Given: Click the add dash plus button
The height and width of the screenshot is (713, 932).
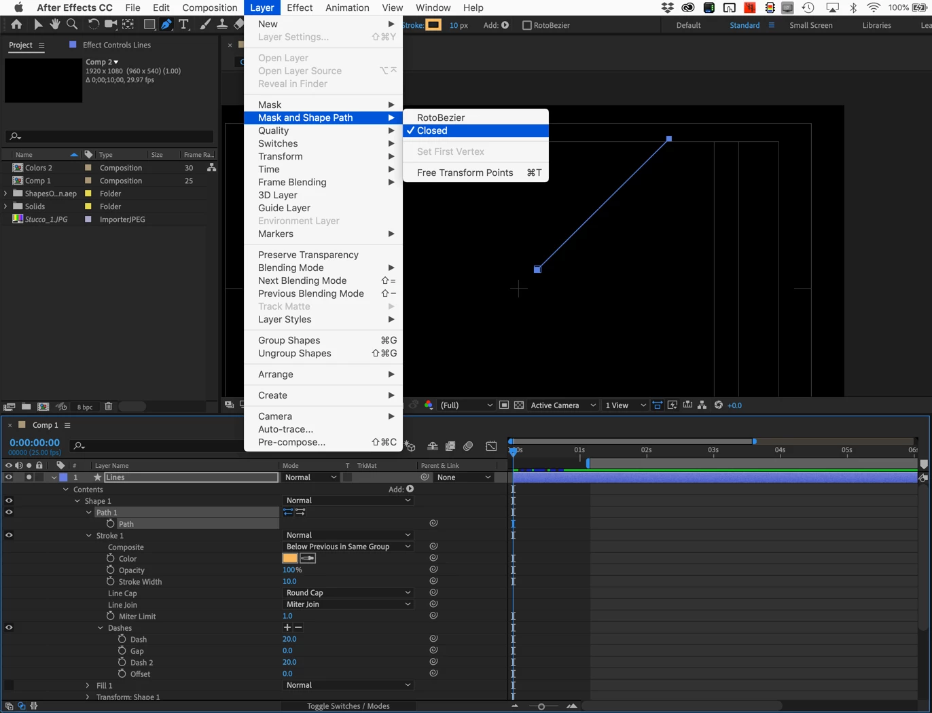Looking at the screenshot, I should pos(287,627).
